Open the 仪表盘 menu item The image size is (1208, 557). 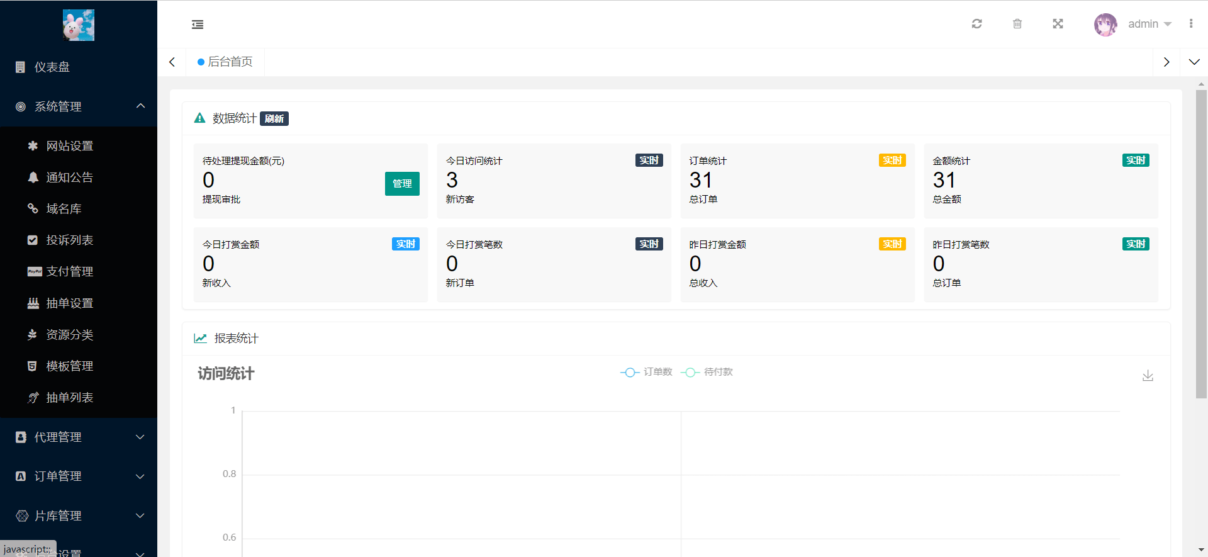79,67
